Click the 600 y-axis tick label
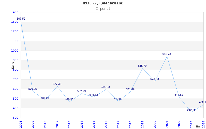Viewport: 206px width, 129px height. pos(15,89)
